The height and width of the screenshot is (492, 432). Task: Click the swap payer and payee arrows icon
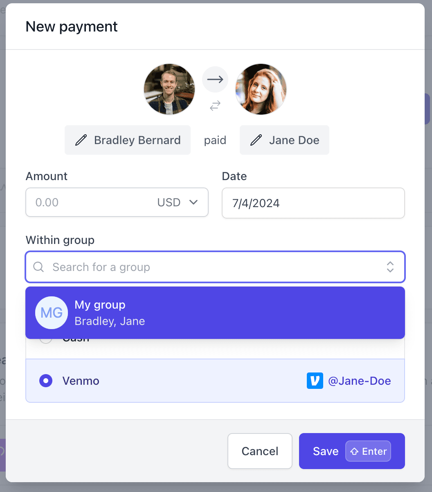point(215,106)
